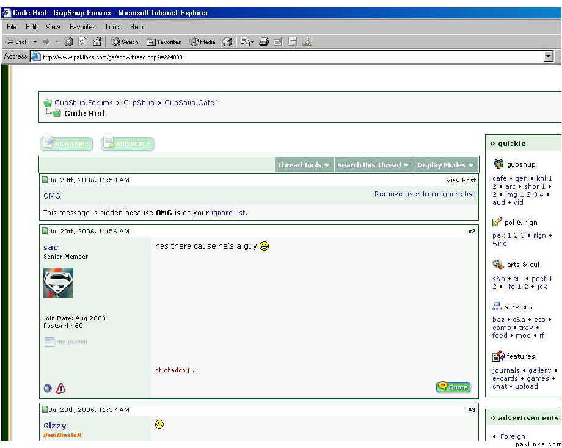Click the History icon in toolbar
The image size is (562, 448).
coord(227,42)
